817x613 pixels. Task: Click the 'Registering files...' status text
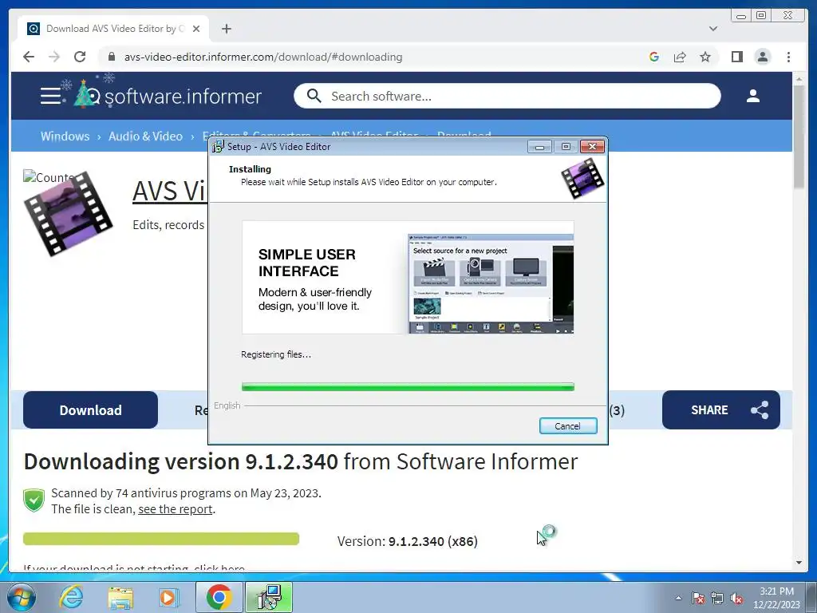[276, 354]
